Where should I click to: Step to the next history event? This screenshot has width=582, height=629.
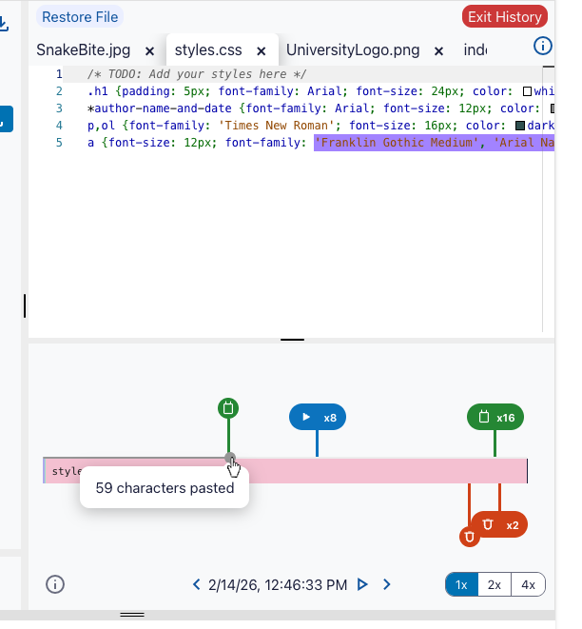pos(386,584)
